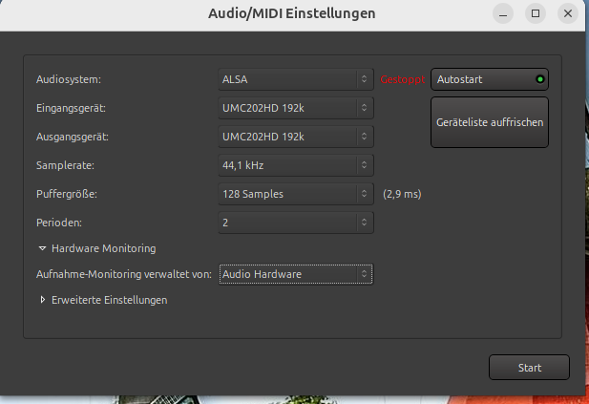Expand Erweiterte Einstellungen disclosure triangle
Viewport: 589px width, 404px height.
pos(42,300)
